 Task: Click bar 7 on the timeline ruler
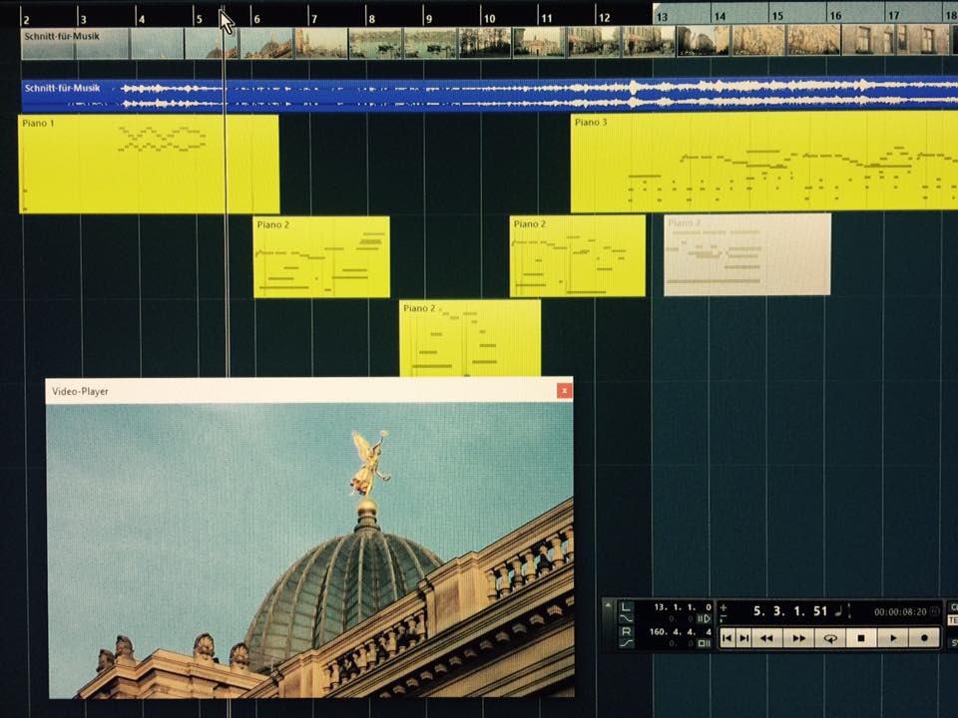314,19
